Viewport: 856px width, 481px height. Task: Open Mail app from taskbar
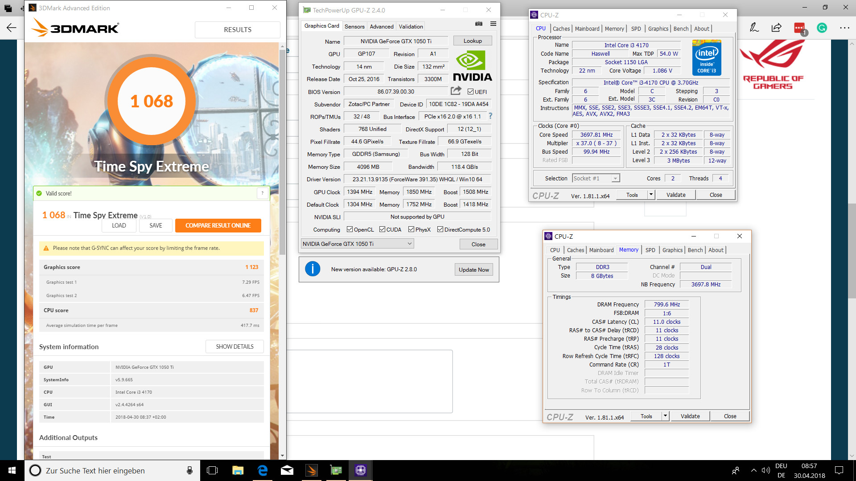tap(287, 470)
